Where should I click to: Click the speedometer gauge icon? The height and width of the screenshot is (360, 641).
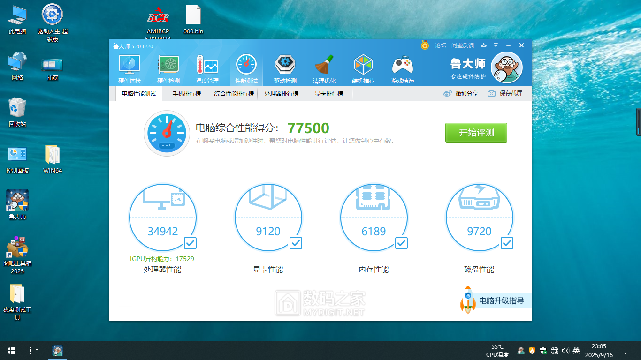[x=167, y=133]
